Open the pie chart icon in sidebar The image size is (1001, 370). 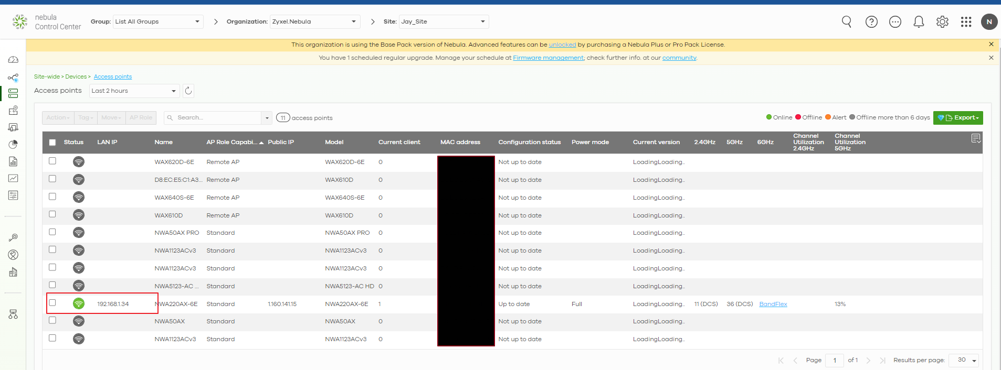tap(13, 144)
